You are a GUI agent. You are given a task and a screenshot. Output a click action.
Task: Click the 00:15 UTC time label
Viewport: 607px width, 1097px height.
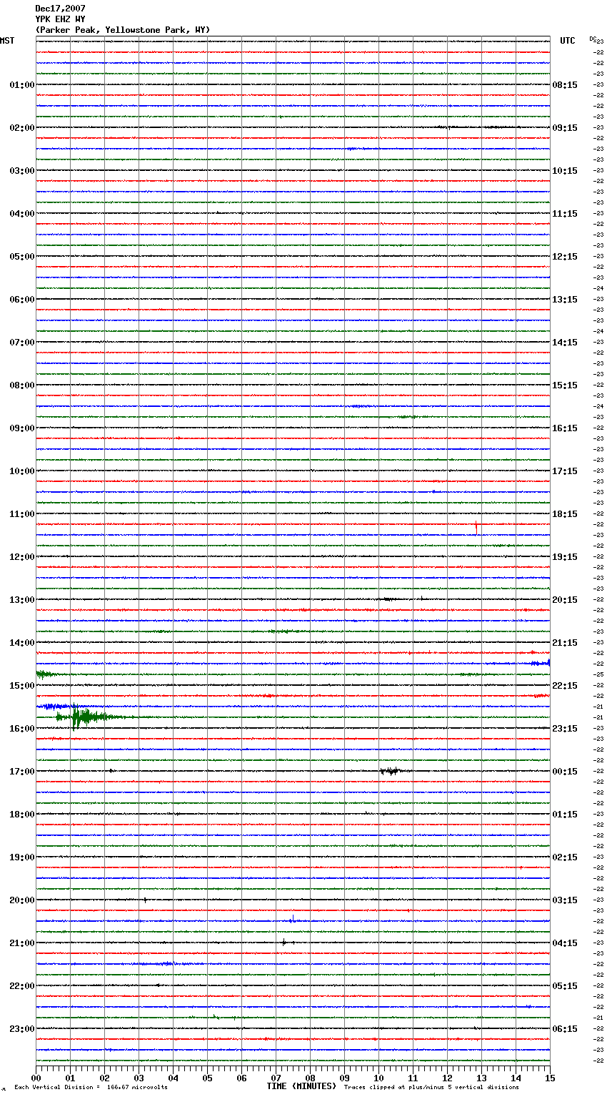(565, 772)
